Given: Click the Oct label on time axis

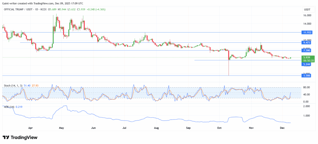Looking at the screenshot, I should click(219, 128).
